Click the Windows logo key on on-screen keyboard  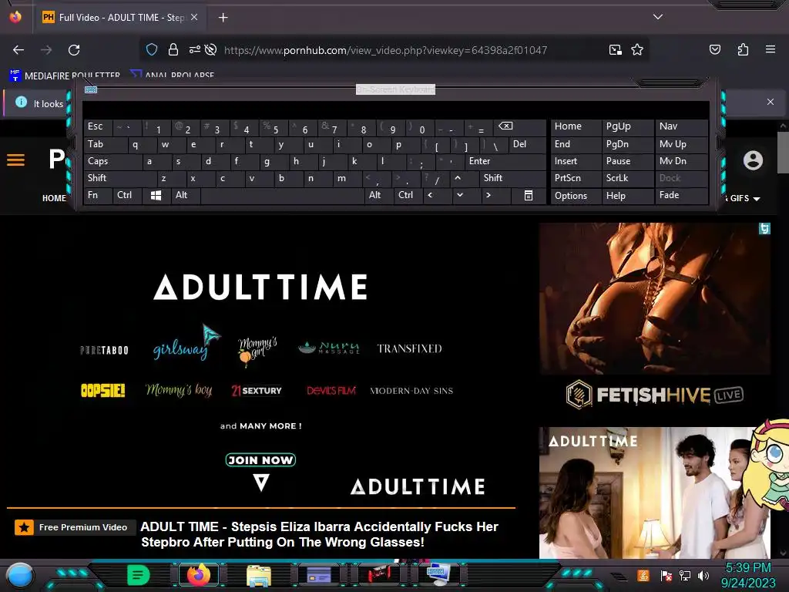(156, 195)
